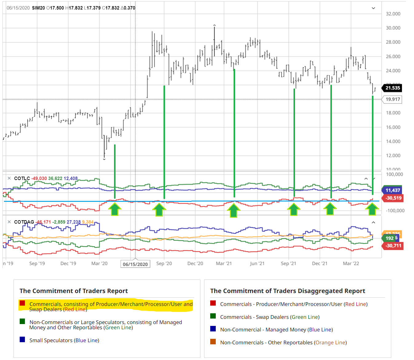Screen dimensions: 414x360
Task: Select the COTDAG indicator name label
Action: coord(24,222)
